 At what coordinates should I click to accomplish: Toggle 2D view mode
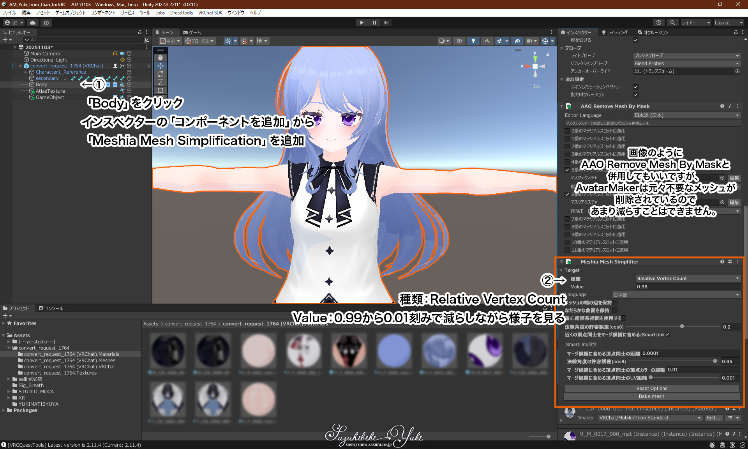click(459, 41)
